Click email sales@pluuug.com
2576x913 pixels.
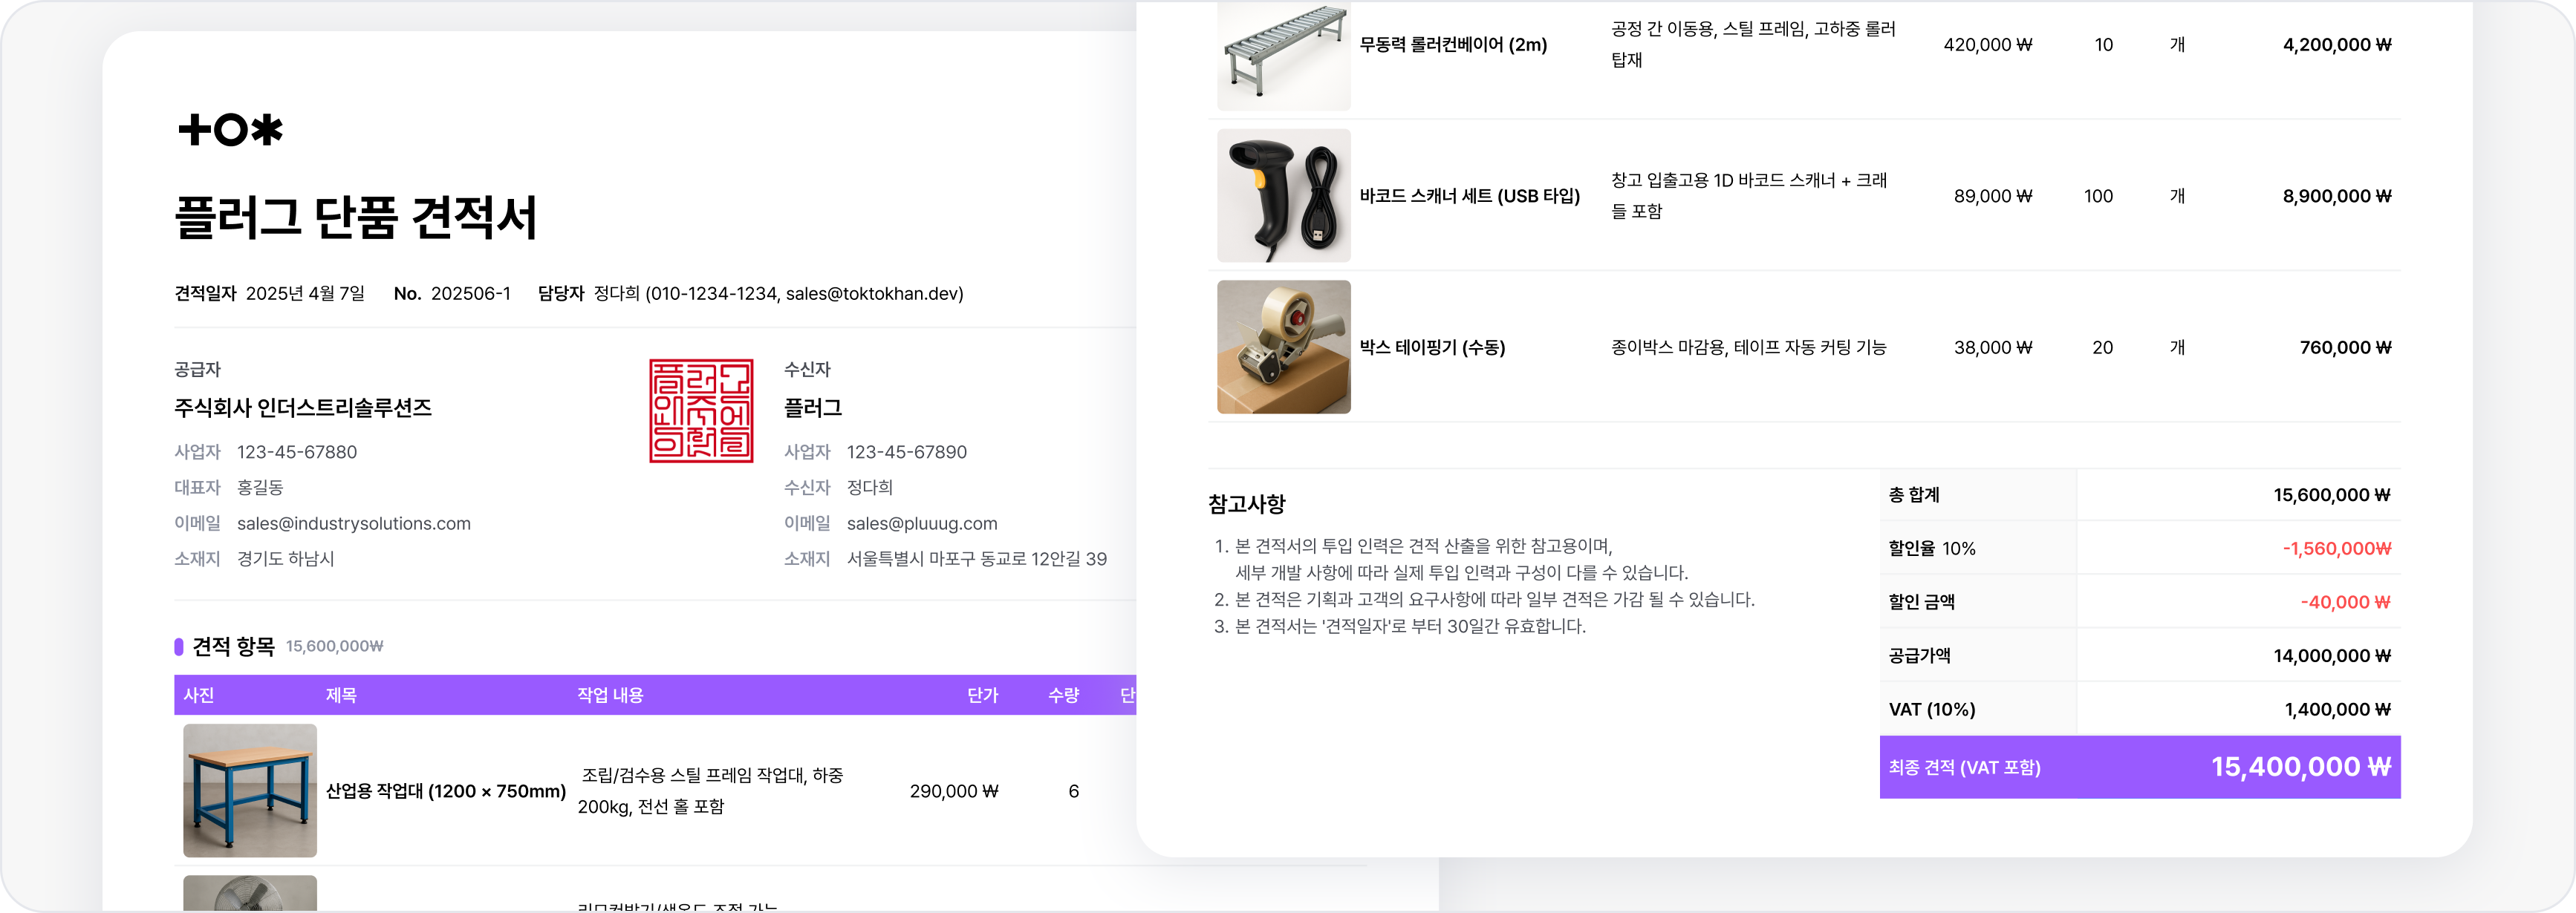(x=922, y=523)
